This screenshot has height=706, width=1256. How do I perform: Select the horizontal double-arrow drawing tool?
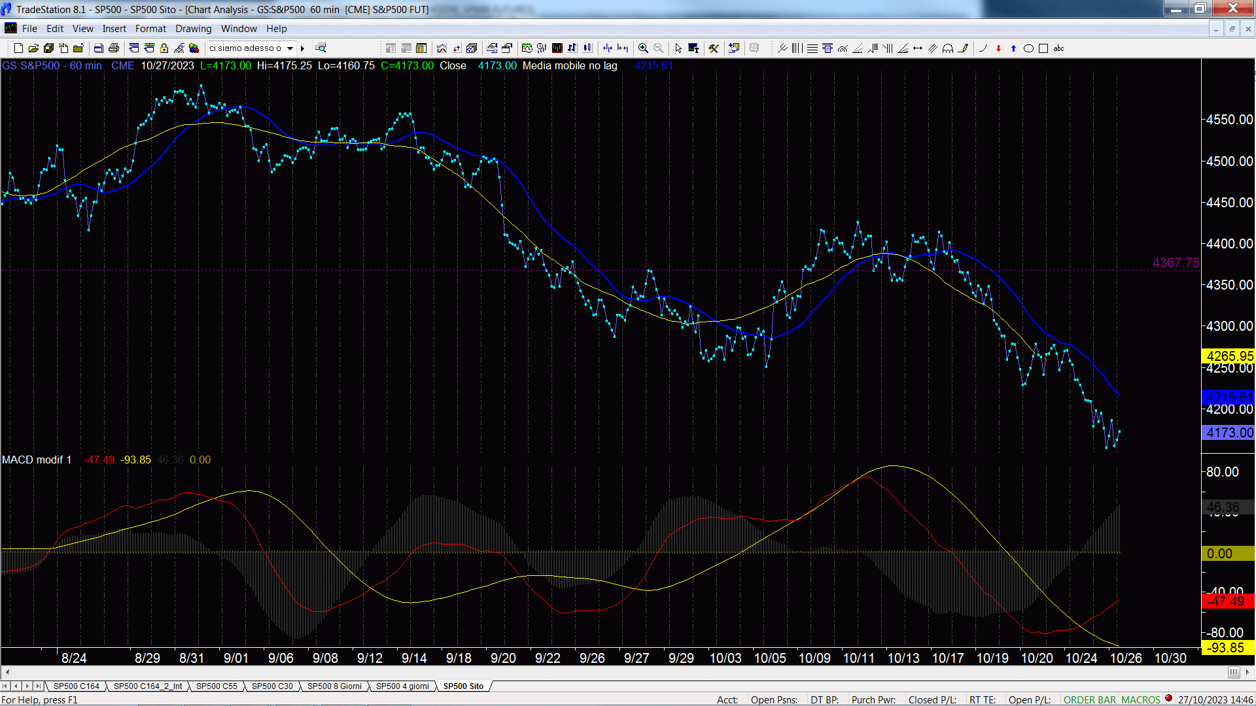(918, 48)
